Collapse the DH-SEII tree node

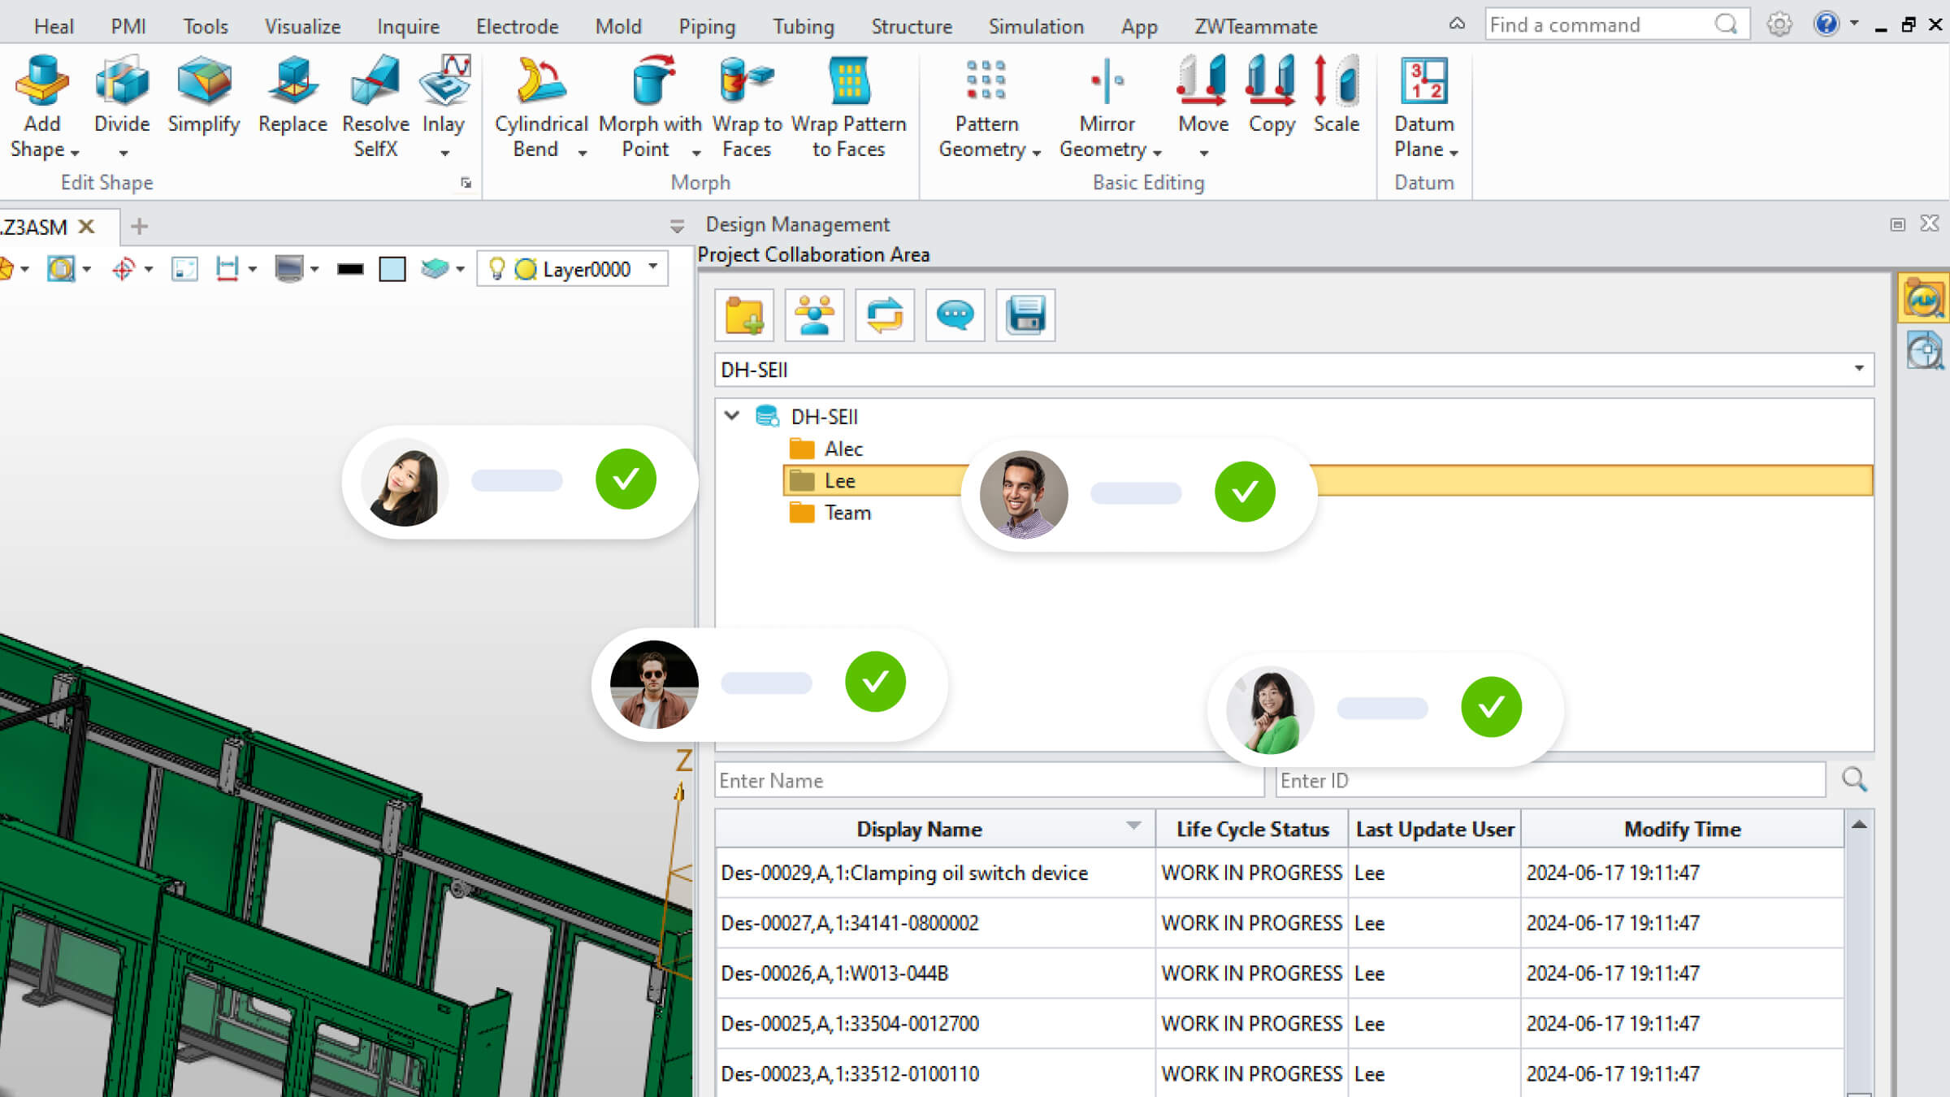pos(732,416)
